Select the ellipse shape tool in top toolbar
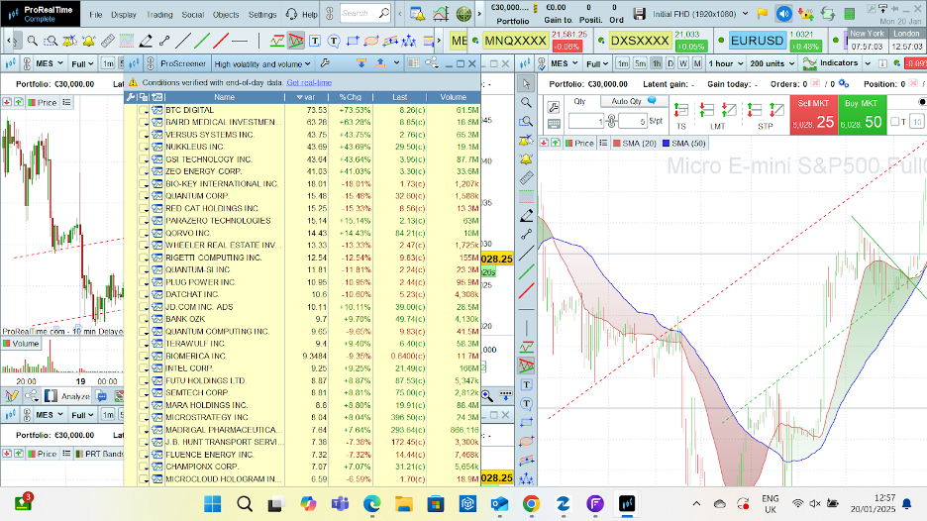Viewport: 927px width, 521px height. point(371,41)
